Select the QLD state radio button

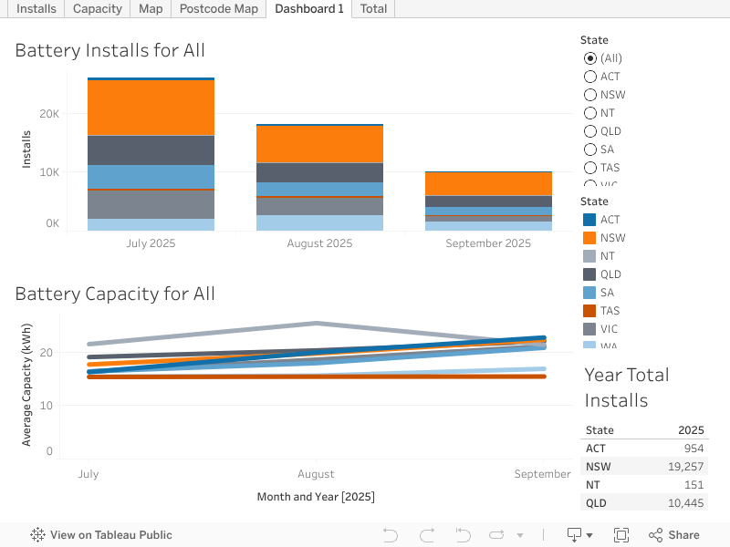point(590,131)
